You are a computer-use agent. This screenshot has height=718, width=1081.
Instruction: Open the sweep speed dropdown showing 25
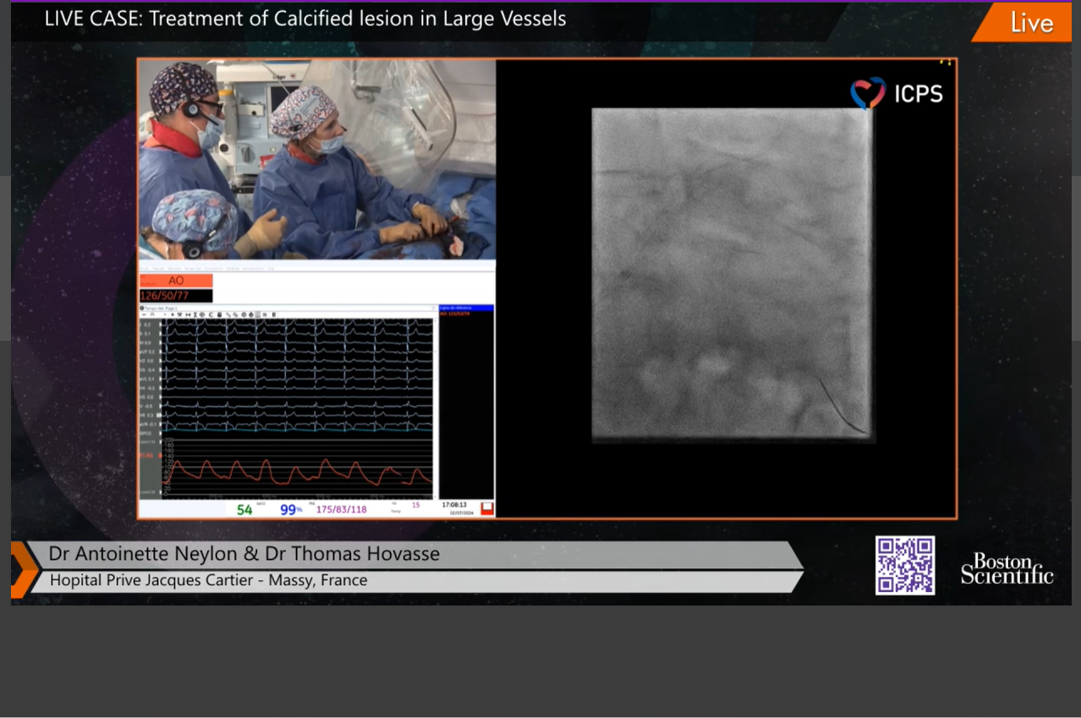(x=153, y=315)
